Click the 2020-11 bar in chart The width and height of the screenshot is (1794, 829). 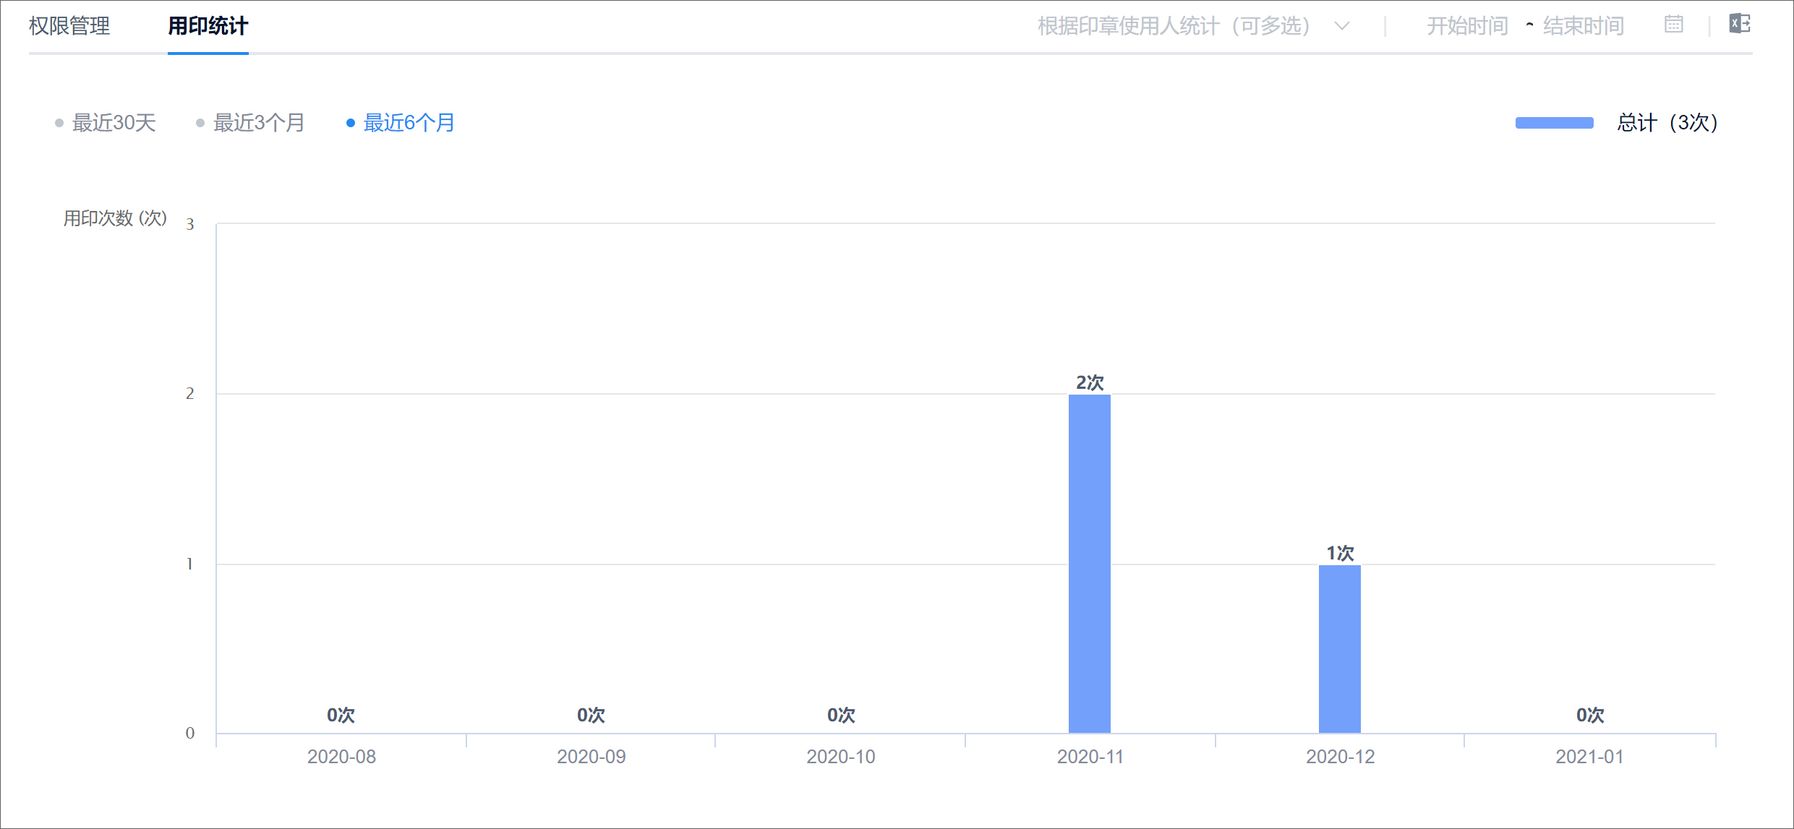click(x=1089, y=564)
